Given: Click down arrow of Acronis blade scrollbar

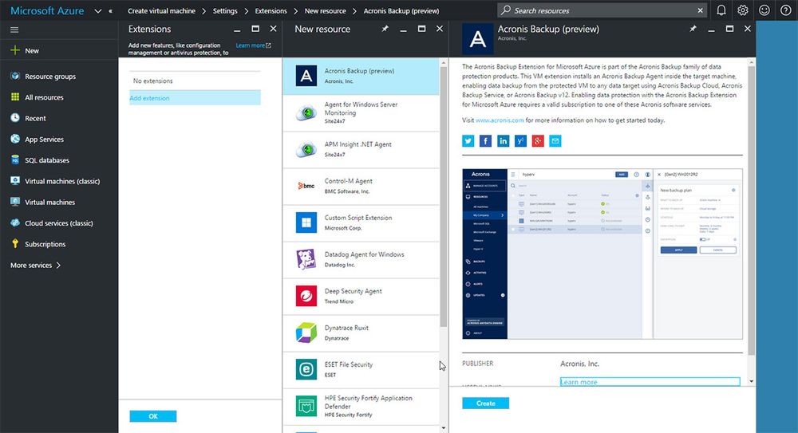Looking at the screenshot, I should (751, 380).
